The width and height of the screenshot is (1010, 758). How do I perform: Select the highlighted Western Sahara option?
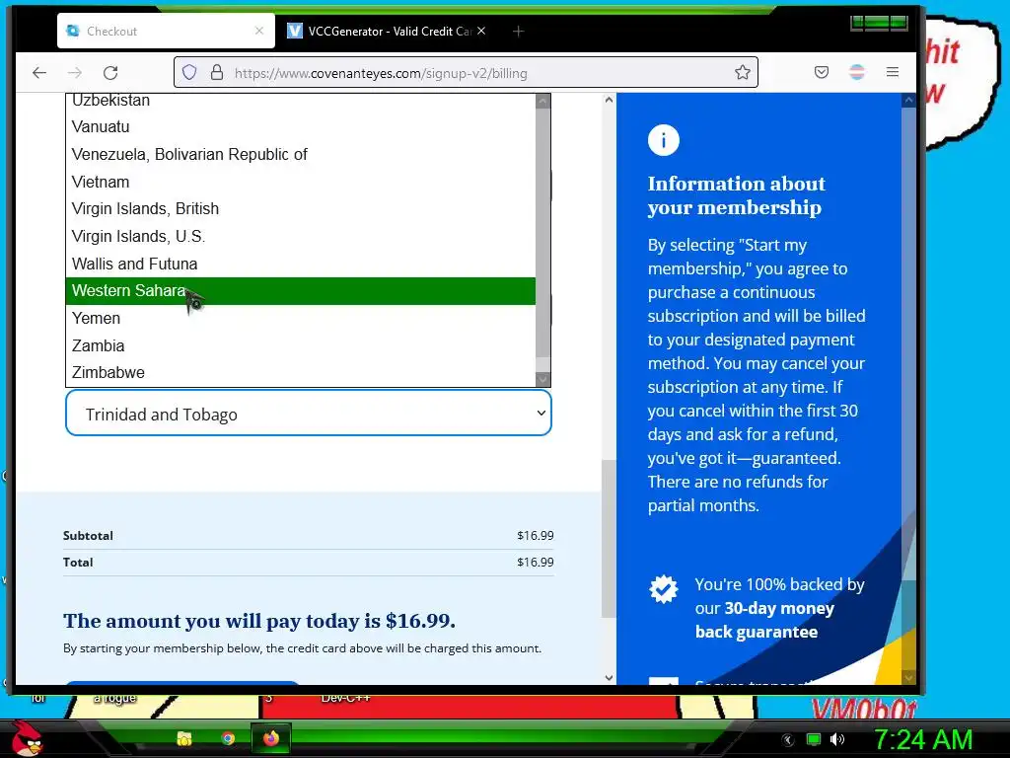300,291
